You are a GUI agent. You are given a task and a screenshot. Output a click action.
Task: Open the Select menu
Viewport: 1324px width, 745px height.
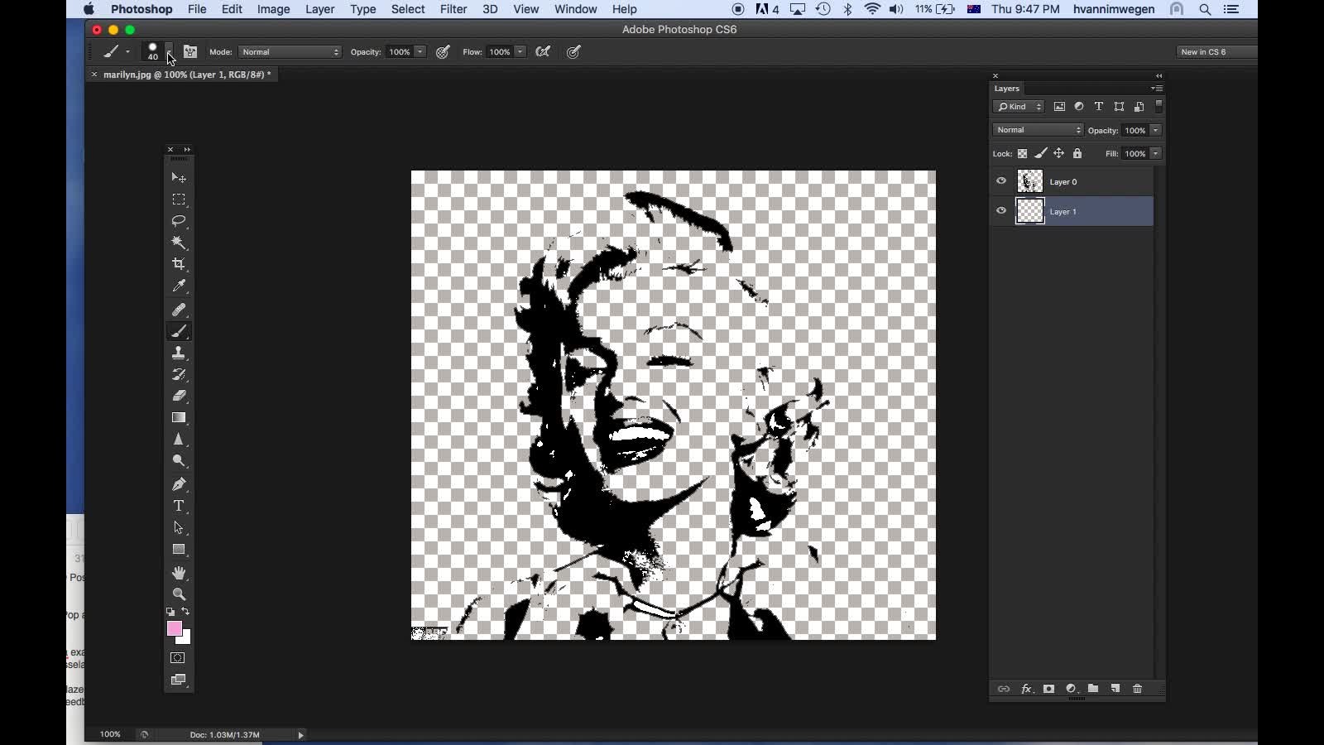tap(408, 9)
